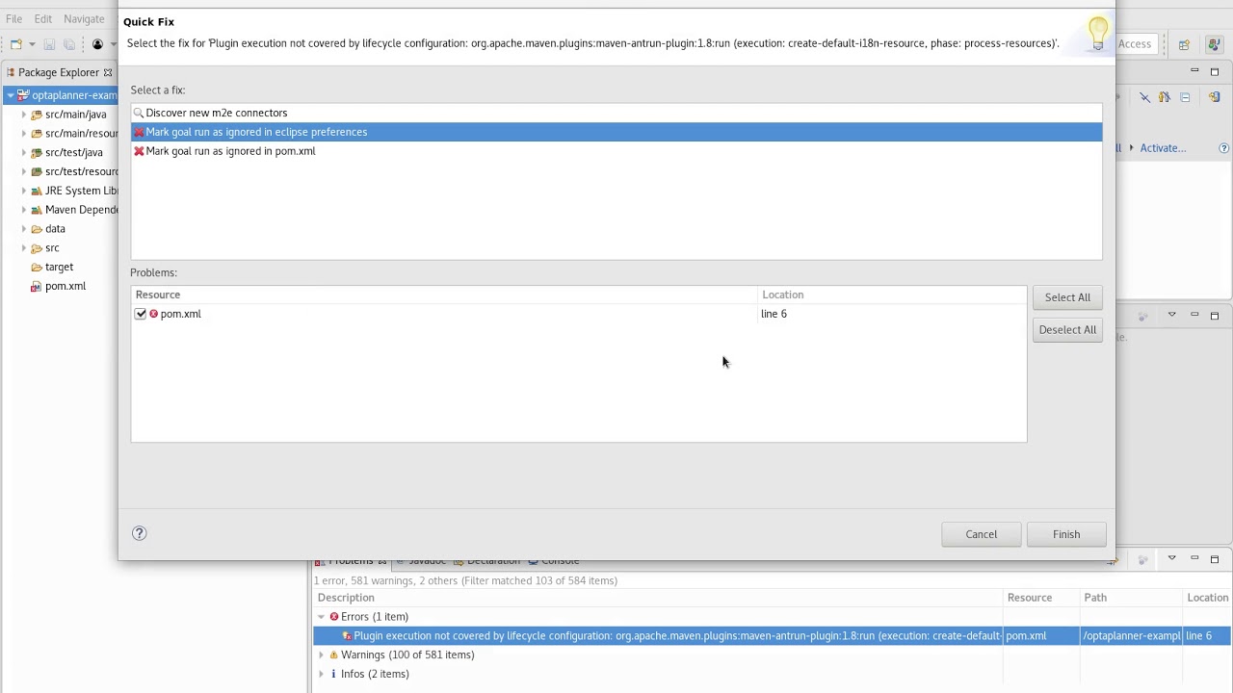Viewport: 1233px width, 693px height.
Task: Click the Description column header
Action: 658,598
